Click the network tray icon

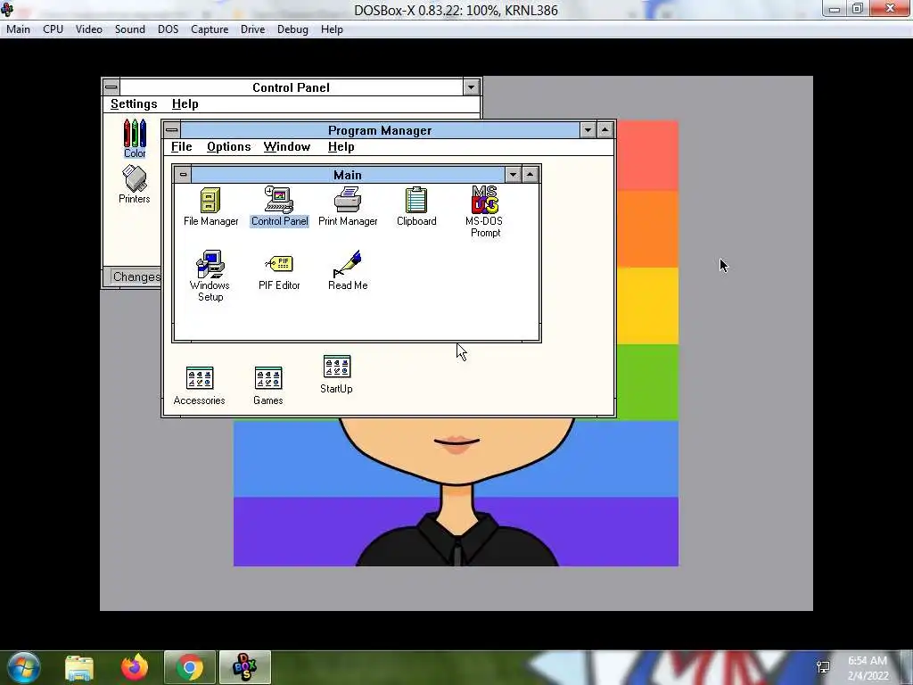823,667
